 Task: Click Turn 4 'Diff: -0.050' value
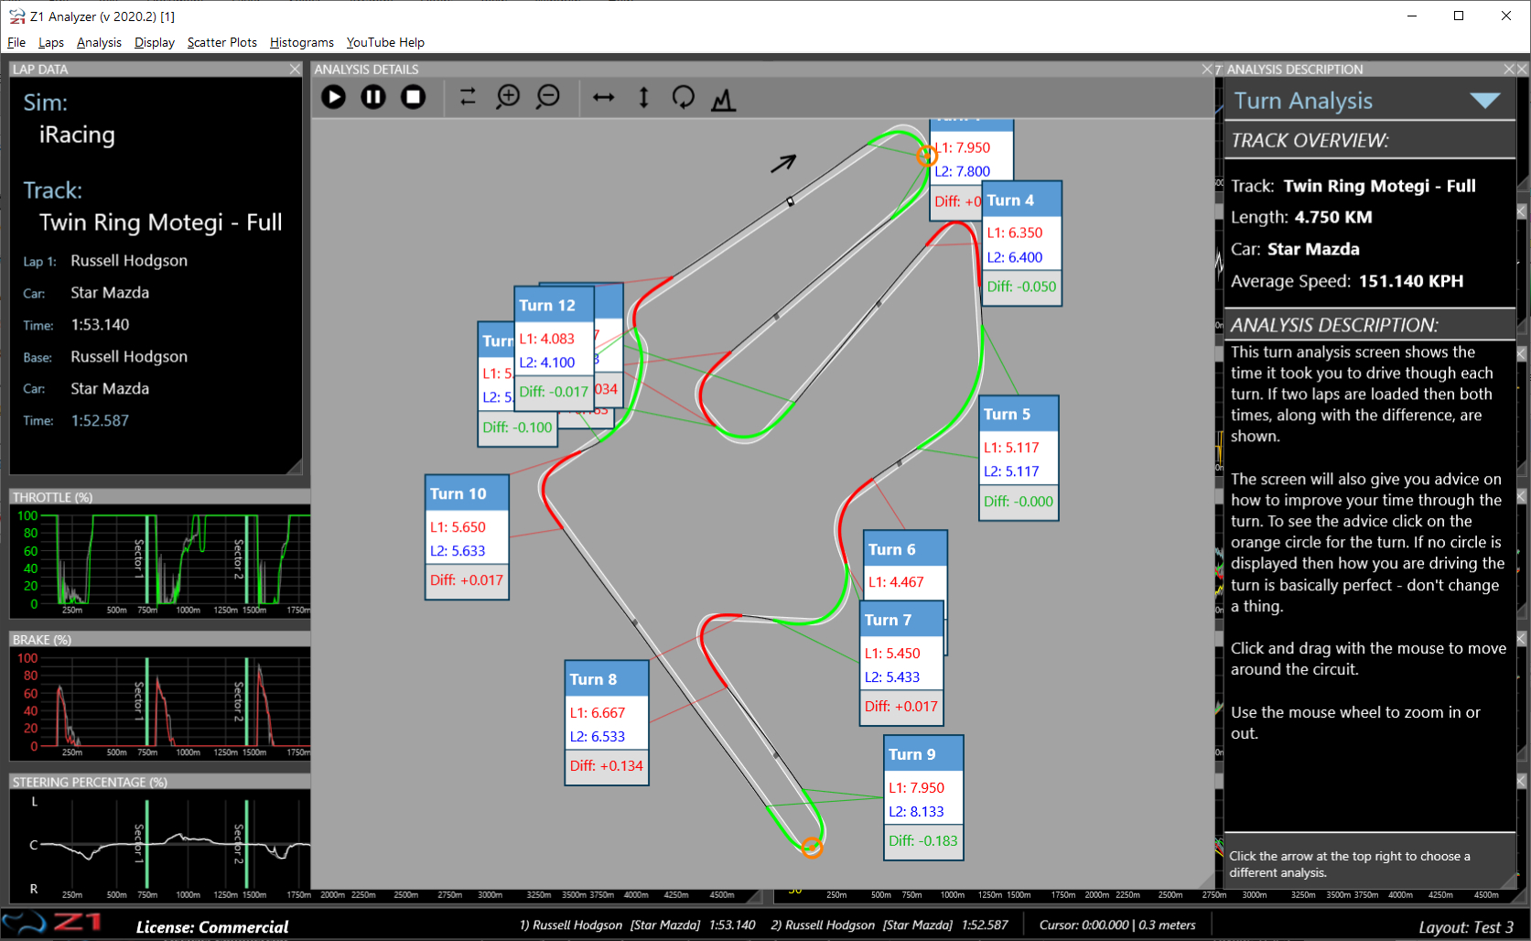coord(1021,287)
